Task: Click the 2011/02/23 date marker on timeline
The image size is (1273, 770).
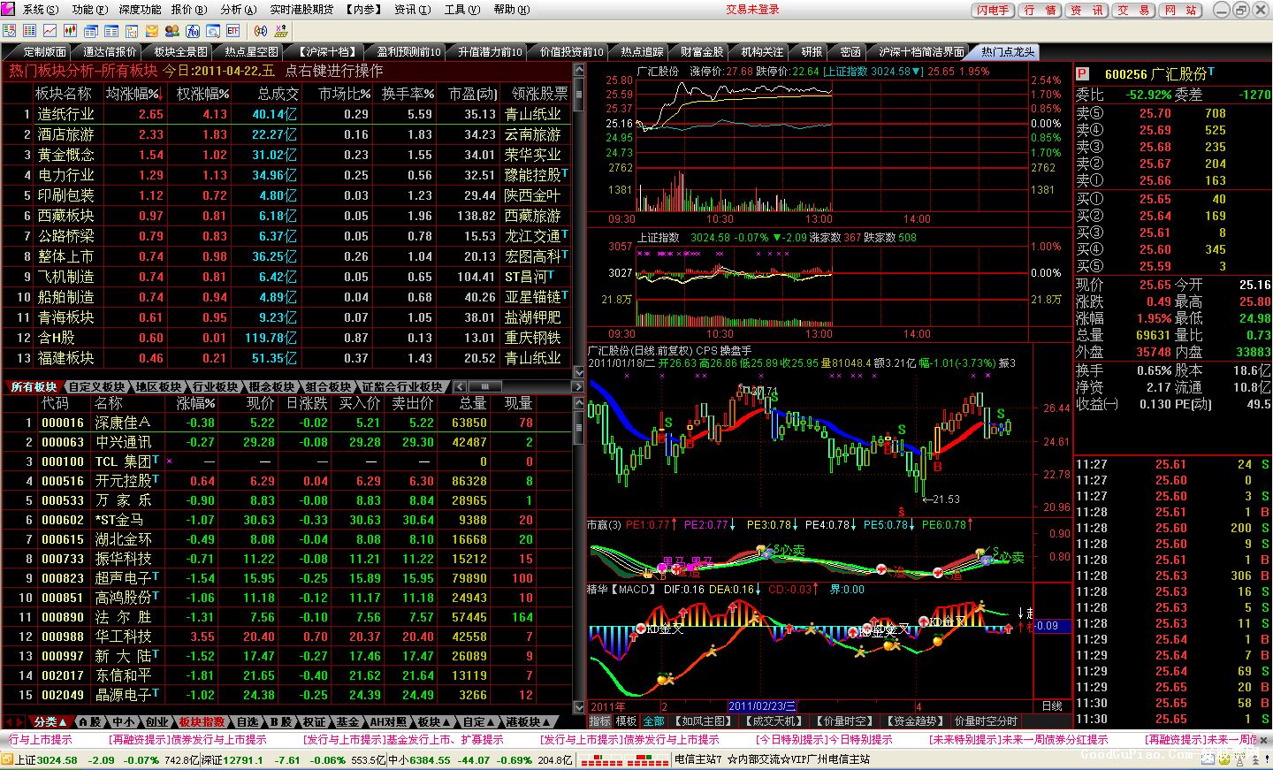Action: point(762,706)
